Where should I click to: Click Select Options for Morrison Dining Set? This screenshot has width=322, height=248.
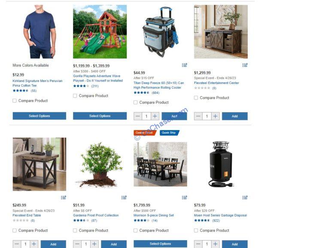coord(161,244)
